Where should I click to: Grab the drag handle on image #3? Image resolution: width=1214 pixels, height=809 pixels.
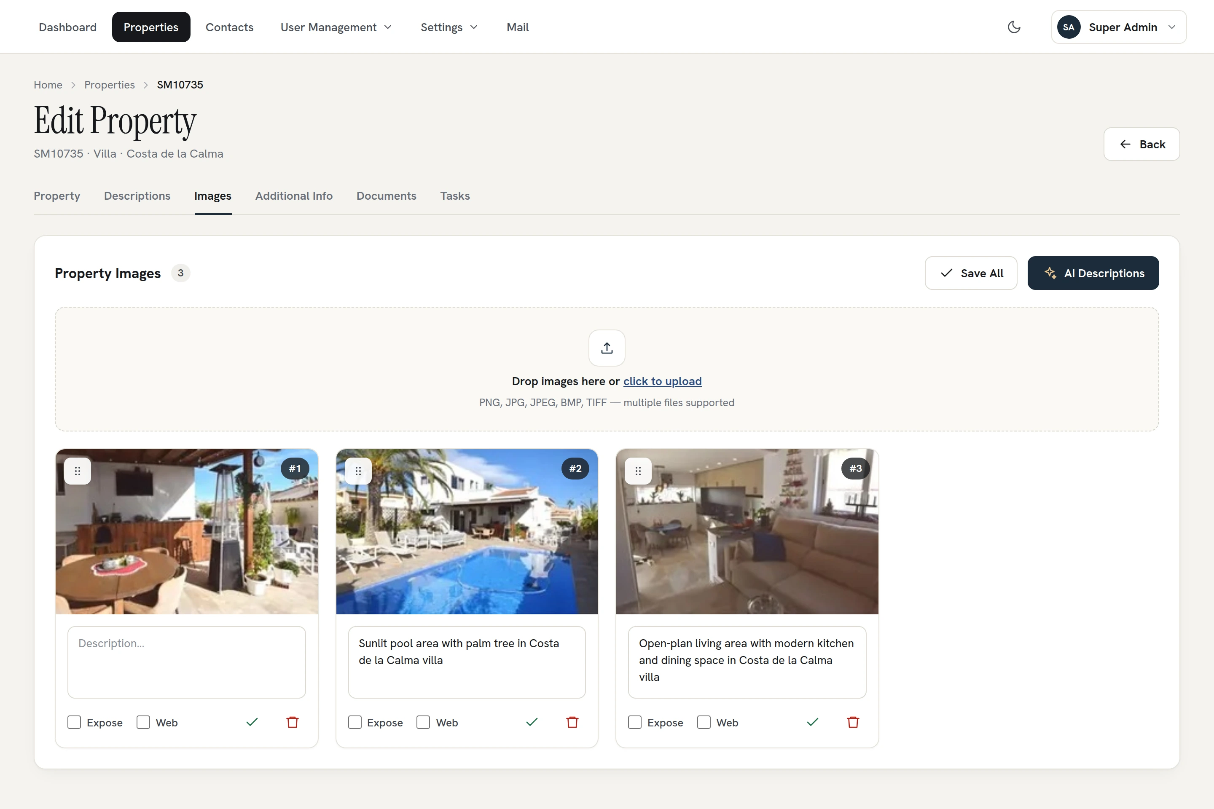click(638, 471)
